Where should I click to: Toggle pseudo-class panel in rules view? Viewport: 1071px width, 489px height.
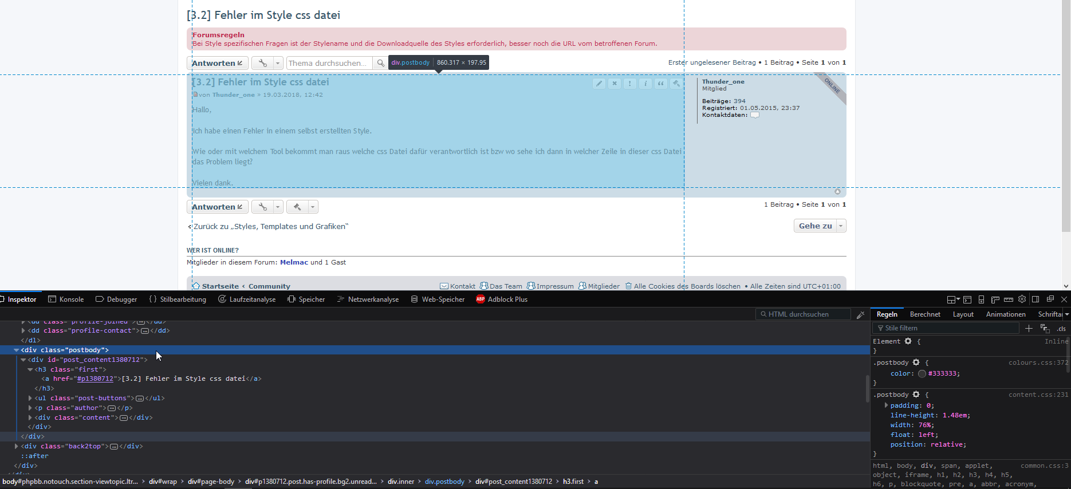point(1045,328)
